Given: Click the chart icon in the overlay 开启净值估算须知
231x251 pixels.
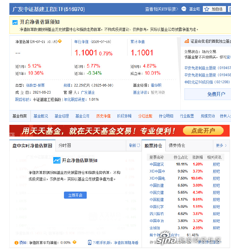Looking at the screenshot, I should point(57,160).
